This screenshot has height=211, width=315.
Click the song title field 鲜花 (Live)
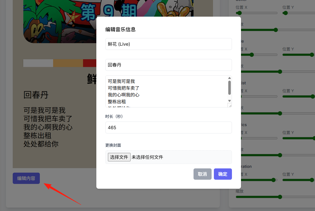click(x=169, y=44)
